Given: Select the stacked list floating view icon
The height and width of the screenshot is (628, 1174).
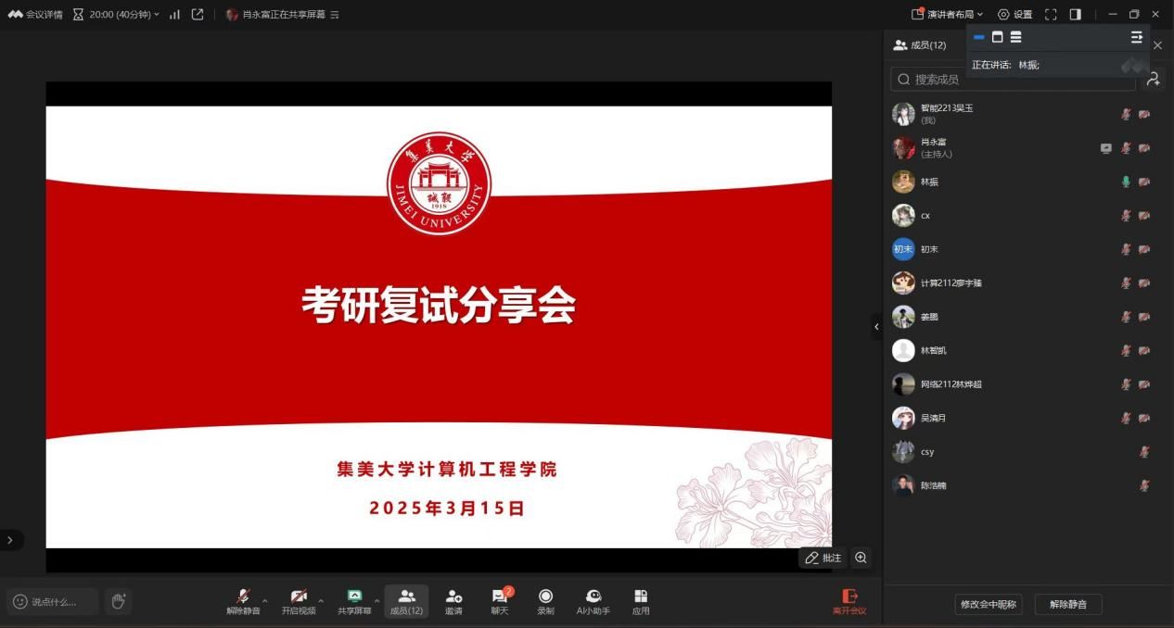Looking at the screenshot, I should point(1015,37).
